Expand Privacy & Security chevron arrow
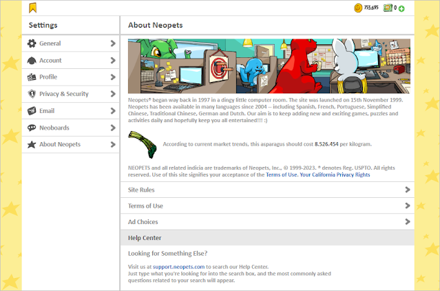The height and width of the screenshot is (291, 440). pyautogui.click(x=113, y=94)
